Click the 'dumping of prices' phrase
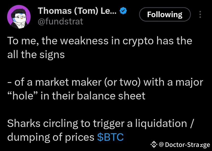Image resolution: width=212 pixels, height=151 pixels. [51, 137]
